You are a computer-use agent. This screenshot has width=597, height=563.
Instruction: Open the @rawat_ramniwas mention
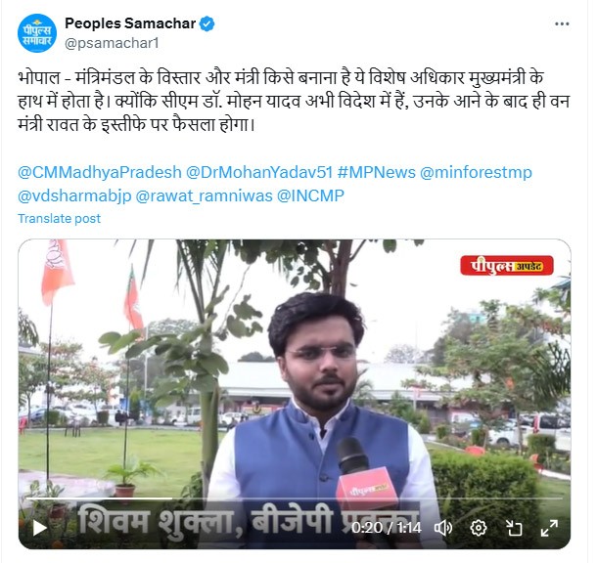(x=205, y=195)
